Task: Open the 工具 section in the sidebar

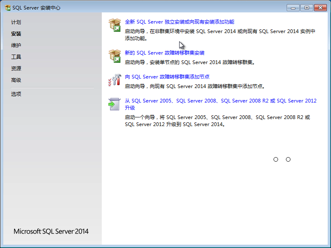Action: 16,57
